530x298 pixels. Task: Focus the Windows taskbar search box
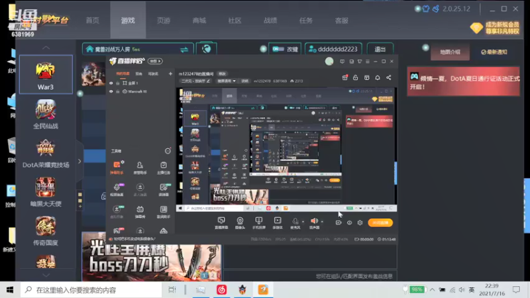point(91,290)
